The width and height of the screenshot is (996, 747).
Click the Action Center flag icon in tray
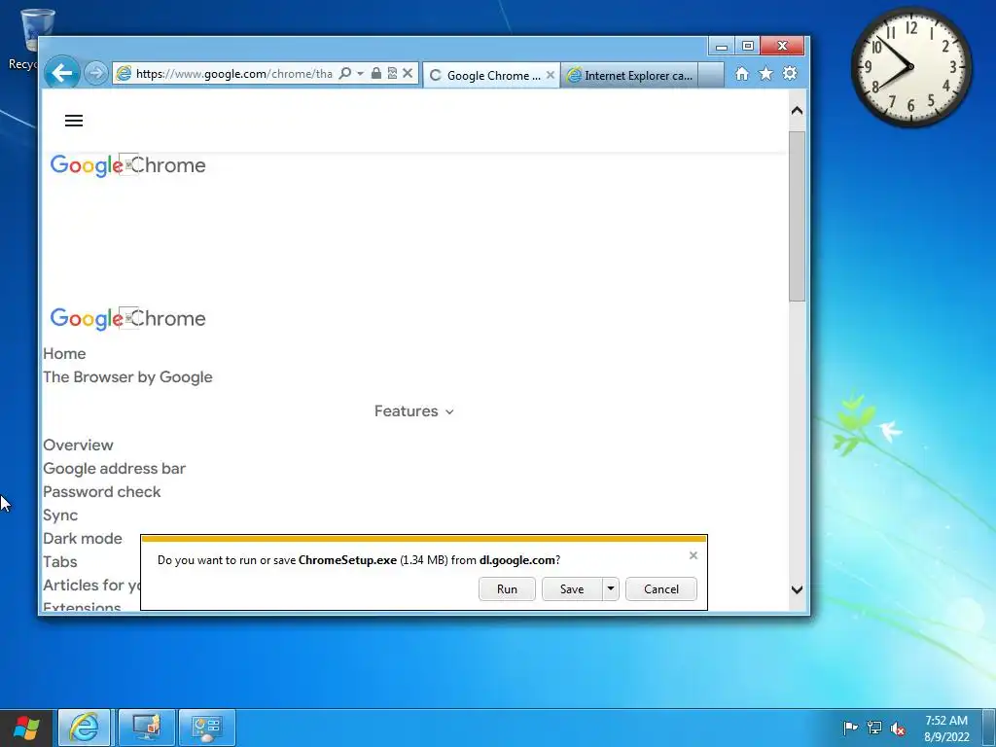pos(850,728)
